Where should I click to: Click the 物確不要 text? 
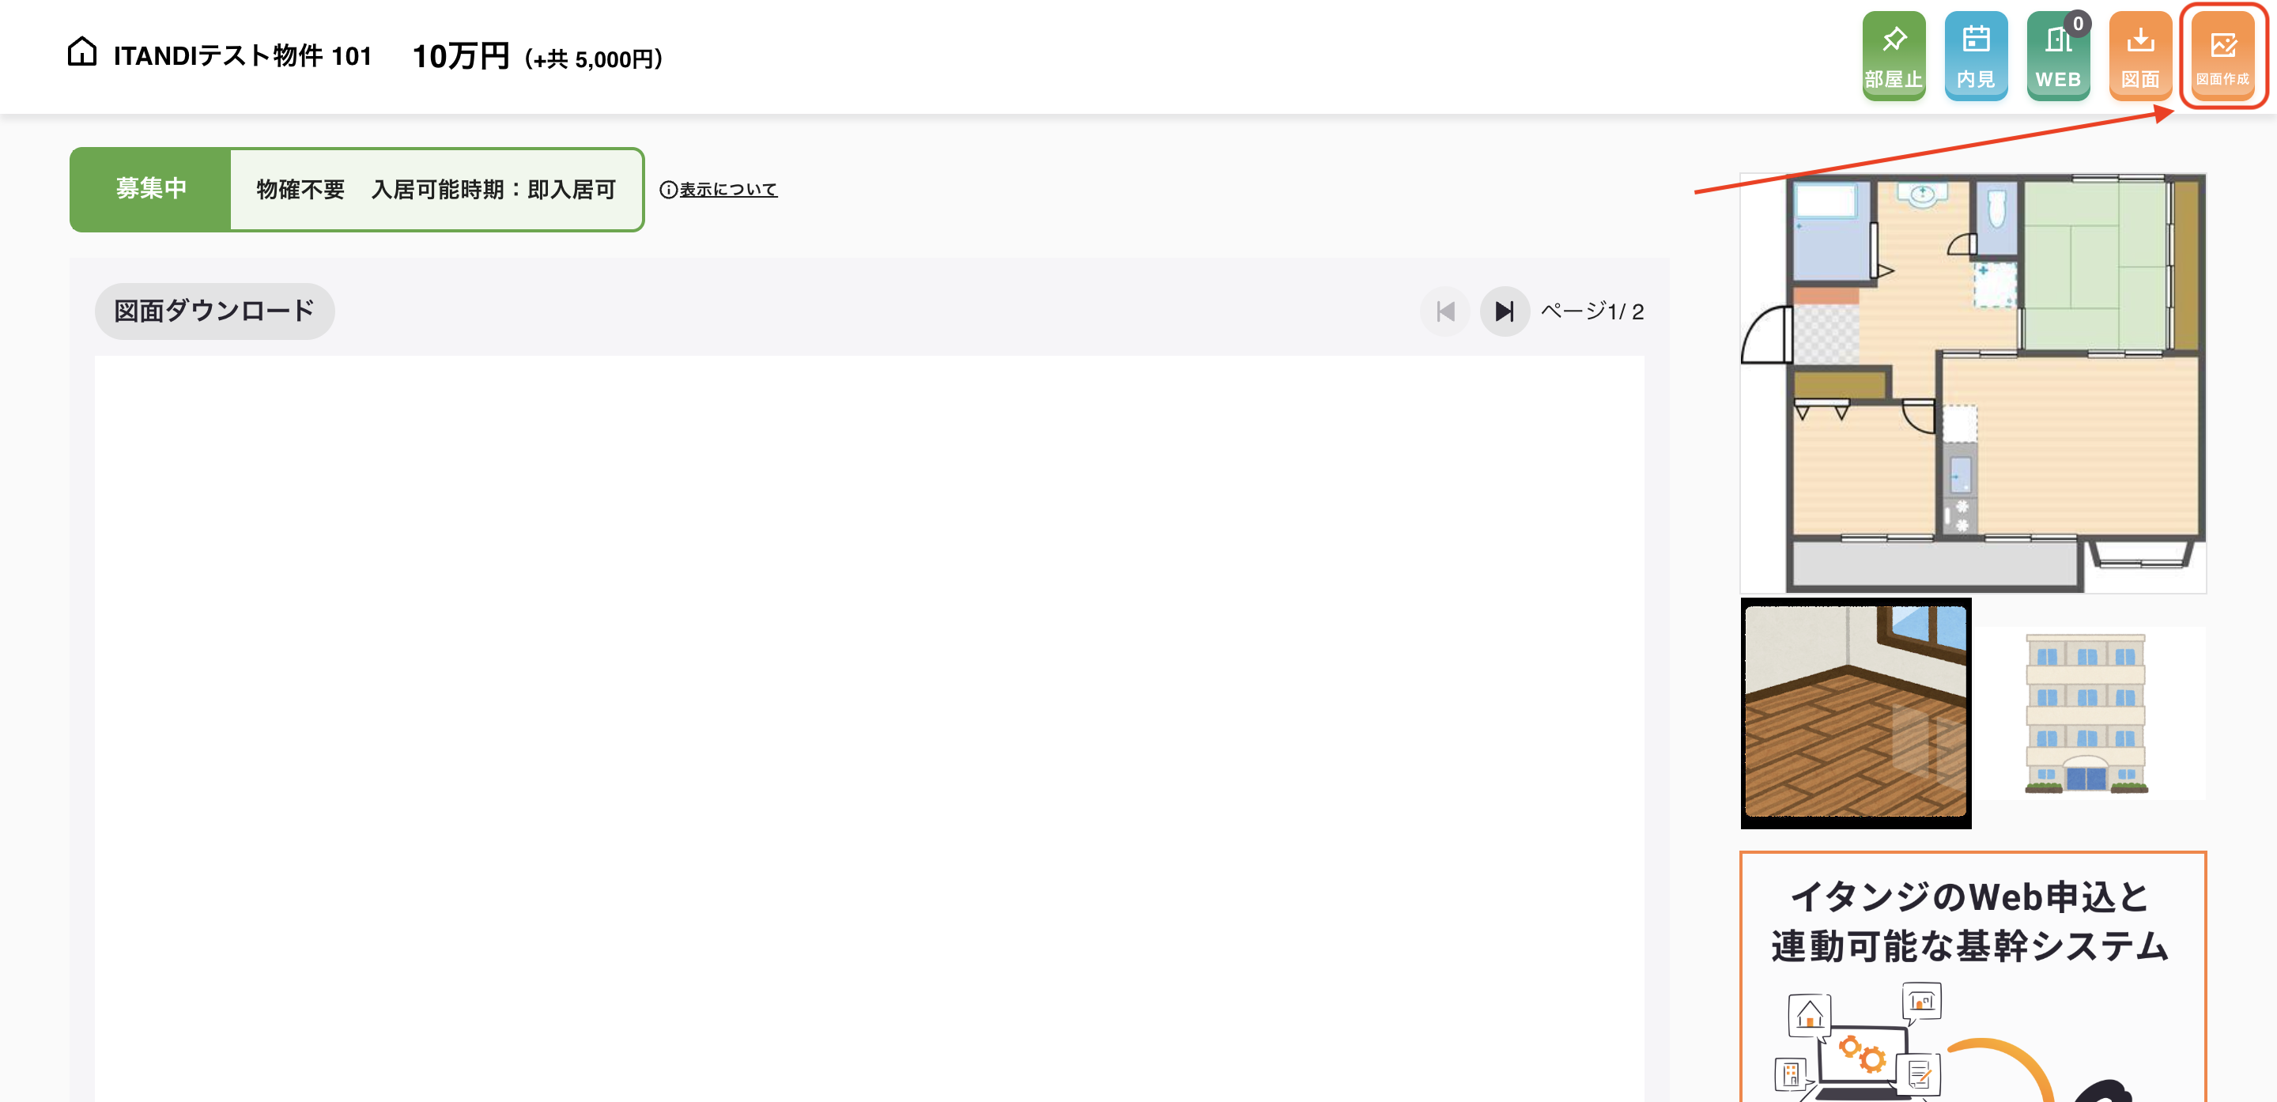click(300, 189)
